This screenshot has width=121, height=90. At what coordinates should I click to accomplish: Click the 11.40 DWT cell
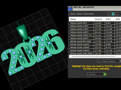pos(110,29)
